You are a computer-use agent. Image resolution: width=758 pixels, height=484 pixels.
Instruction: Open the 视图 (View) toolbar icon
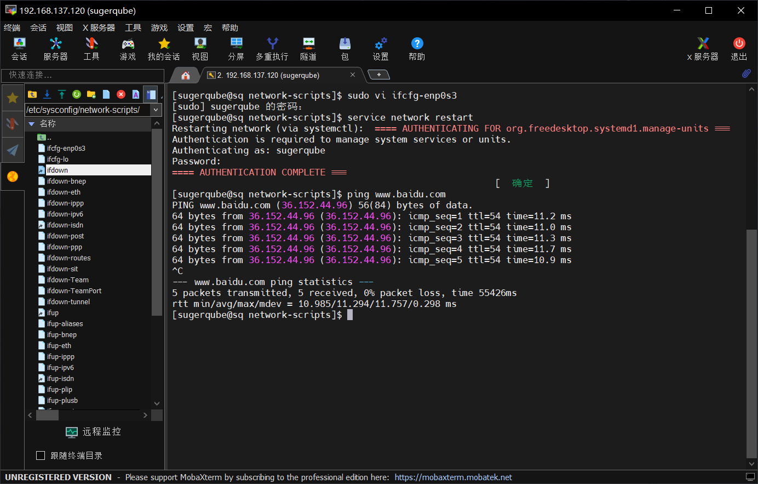pyautogui.click(x=200, y=49)
